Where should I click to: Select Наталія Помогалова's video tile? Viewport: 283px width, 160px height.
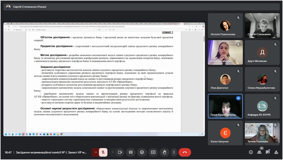pos(225,26)
